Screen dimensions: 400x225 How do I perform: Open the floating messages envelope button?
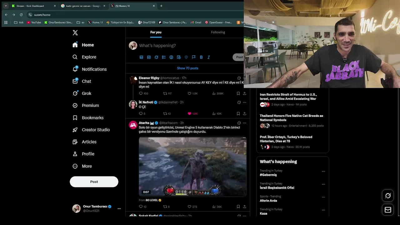coord(388,210)
